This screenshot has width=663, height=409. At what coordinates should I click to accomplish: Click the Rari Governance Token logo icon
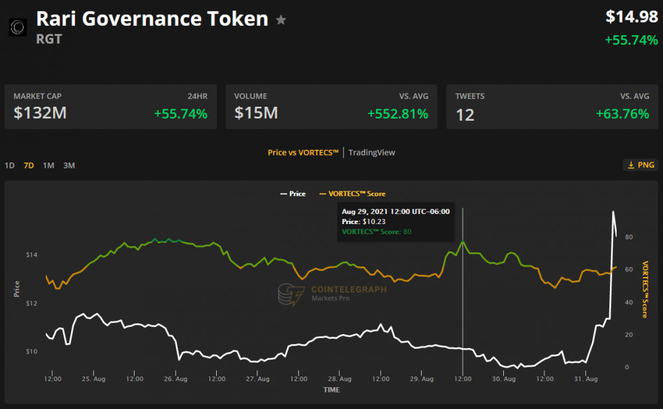point(18,27)
